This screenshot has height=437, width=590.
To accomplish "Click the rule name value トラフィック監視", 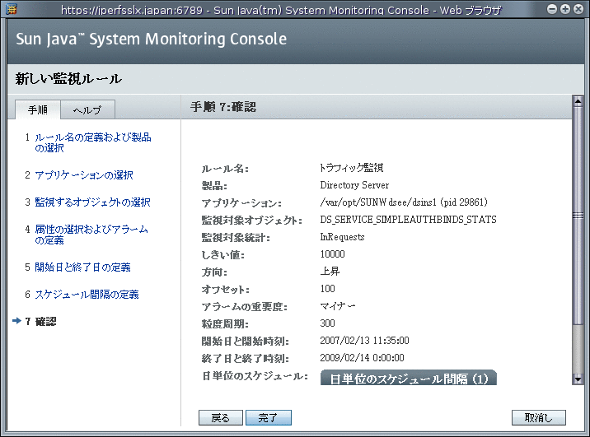I will click(351, 168).
